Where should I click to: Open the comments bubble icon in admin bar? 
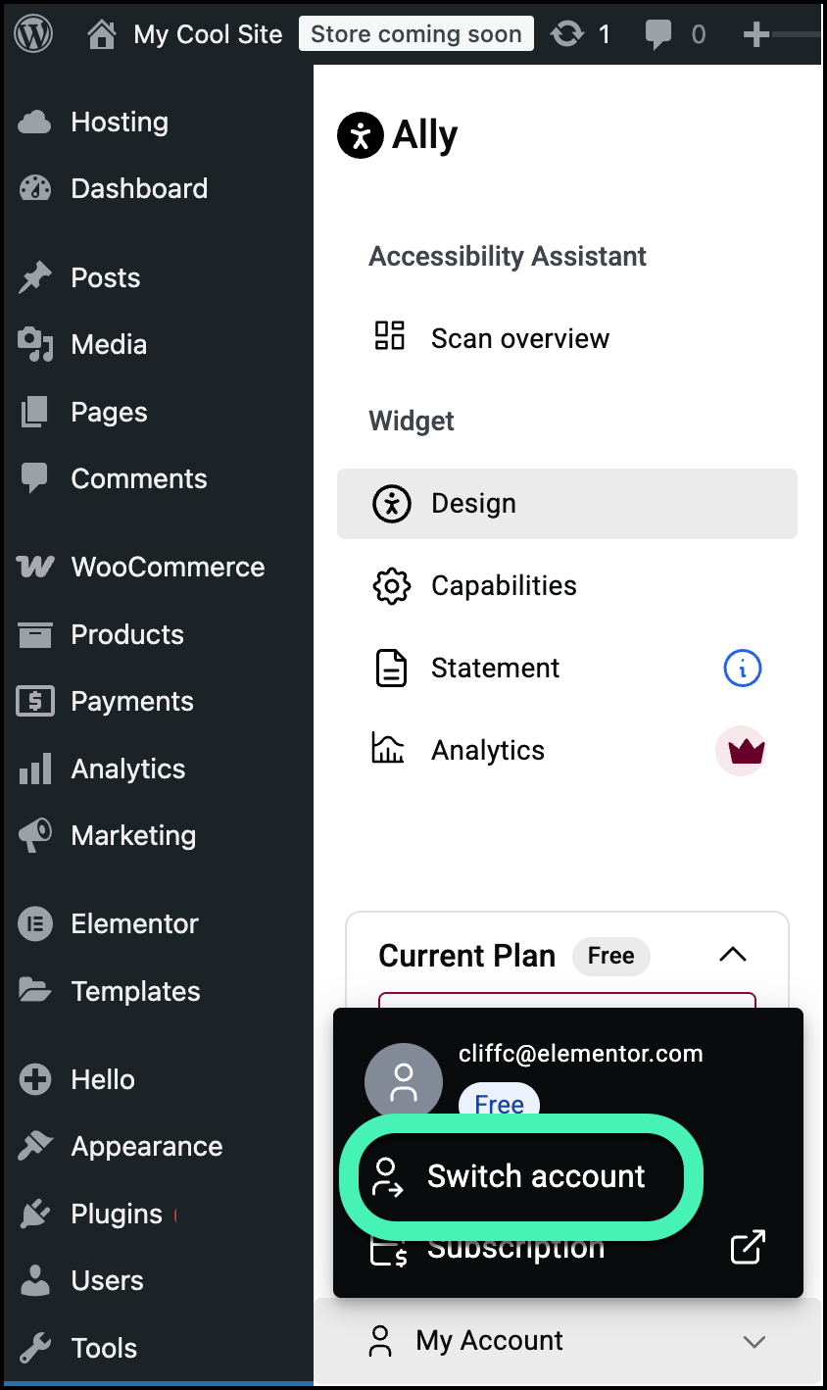(x=658, y=34)
